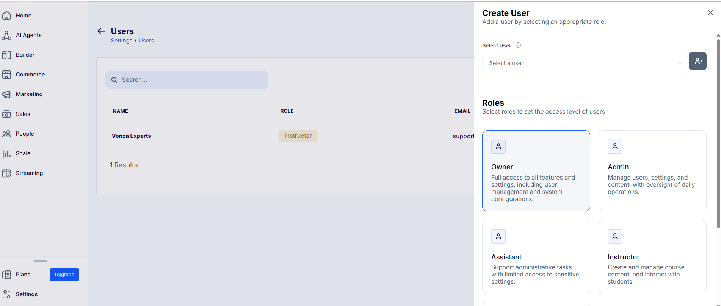Screen dimensions: 721x306
Task: Go back using the arrow beside Users
Action: [x=101, y=31]
